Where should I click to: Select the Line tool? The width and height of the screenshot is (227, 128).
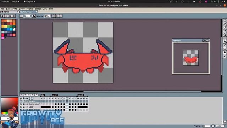pyautogui.click(x=225, y=45)
